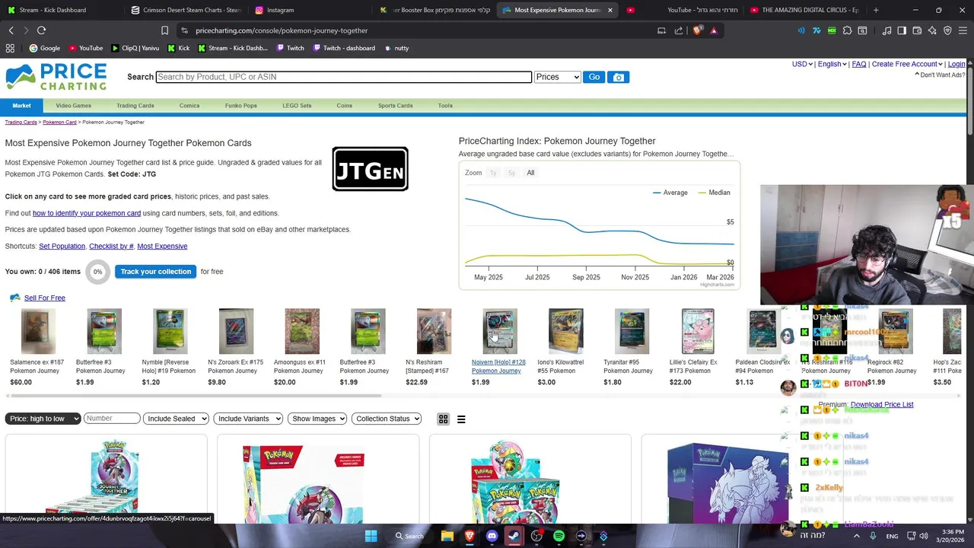Open Brave Shields lion icon in address bar
This screenshot has height=548, width=974.
698,30
